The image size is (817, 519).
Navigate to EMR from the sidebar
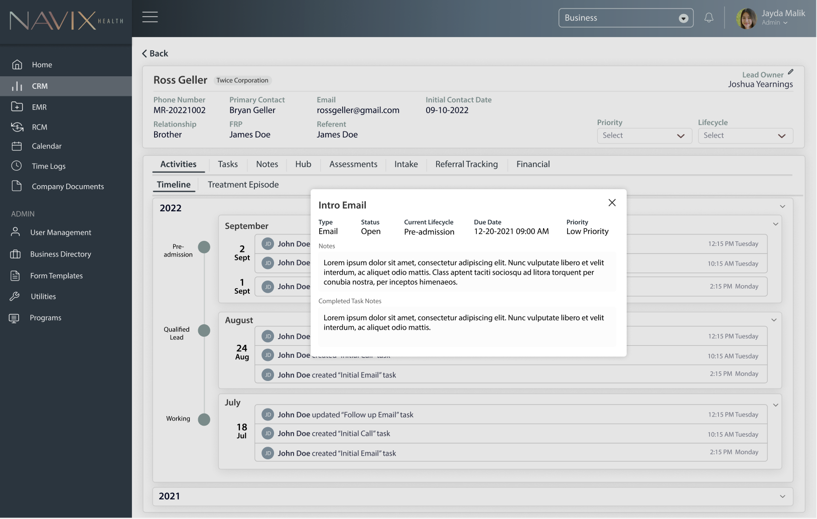click(x=40, y=106)
